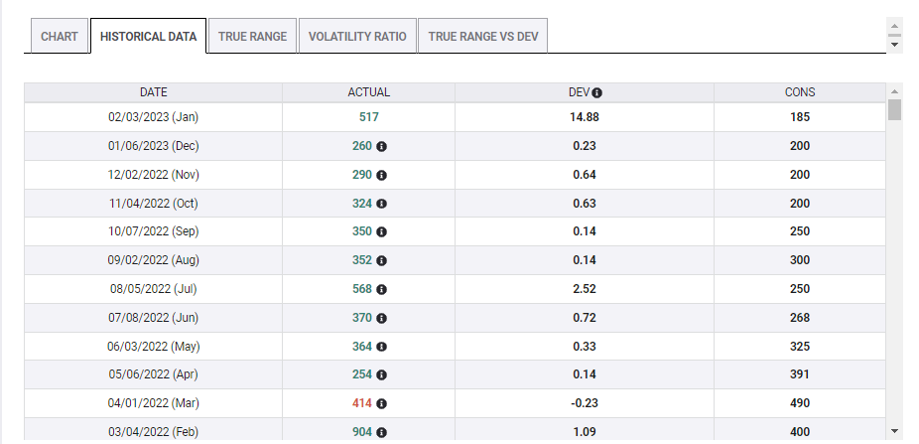Click the 02/03/2023 (Jan) date cell
Image resolution: width=919 pixels, height=444 pixels.
[x=154, y=117]
